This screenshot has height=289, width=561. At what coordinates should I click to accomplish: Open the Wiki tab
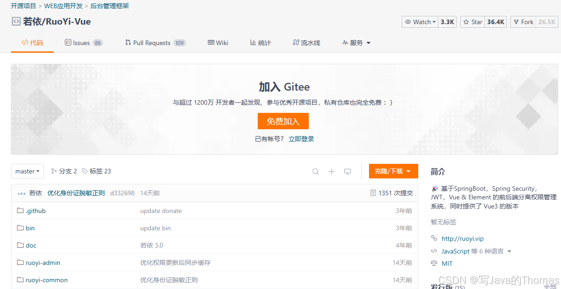click(218, 43)
